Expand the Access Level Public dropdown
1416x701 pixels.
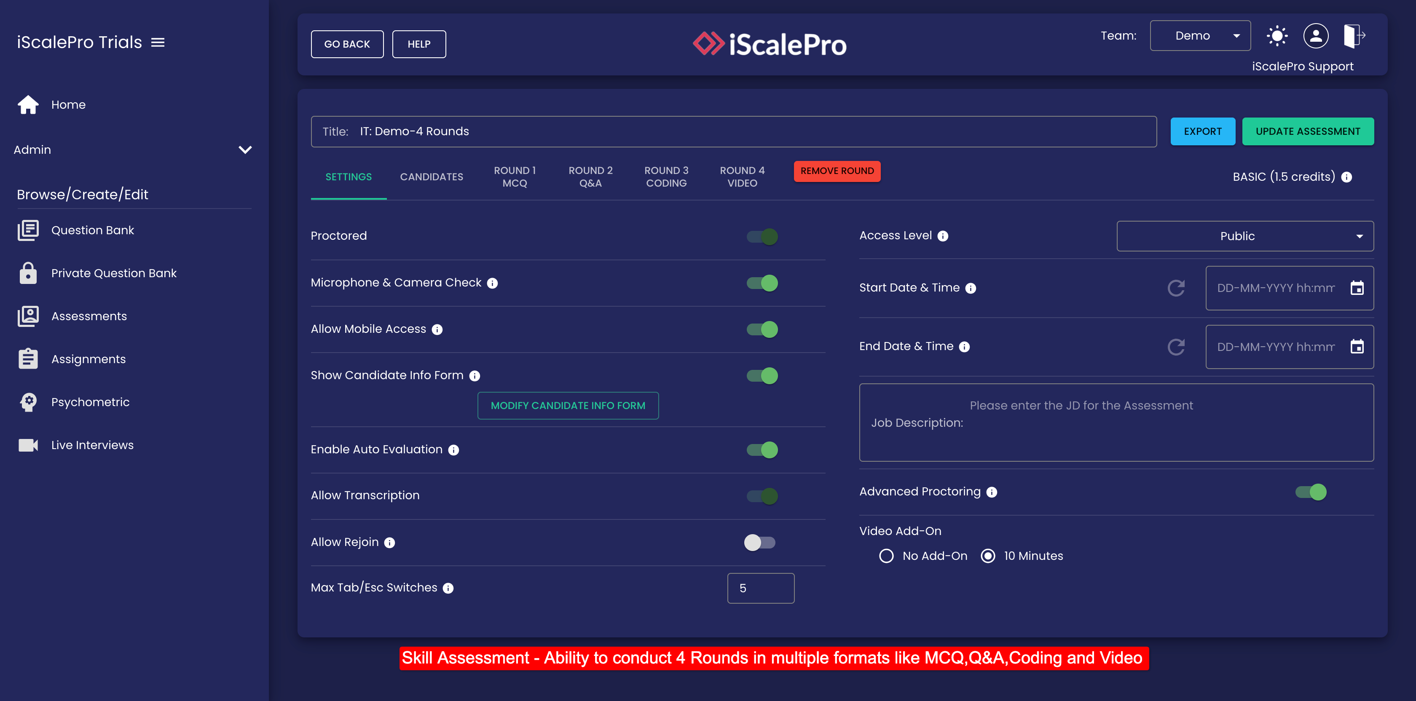(1244, 236)
